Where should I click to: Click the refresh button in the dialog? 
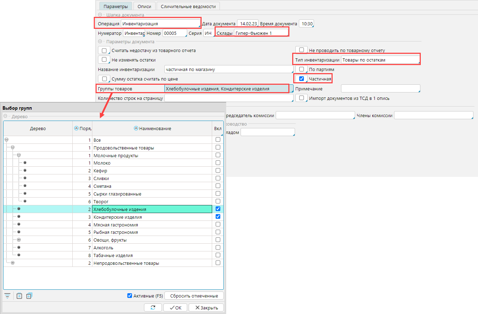(x=153, y=307)
